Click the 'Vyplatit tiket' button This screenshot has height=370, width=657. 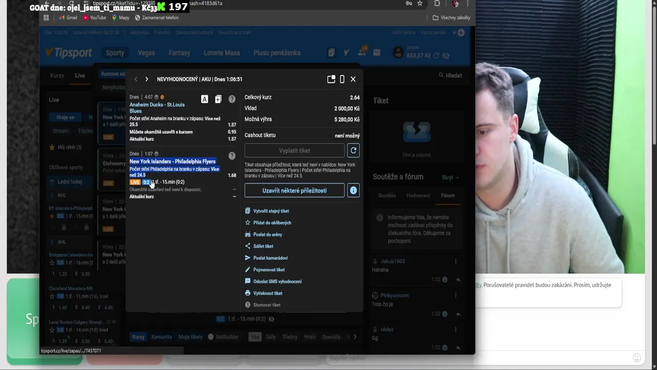tap(295, 151)
